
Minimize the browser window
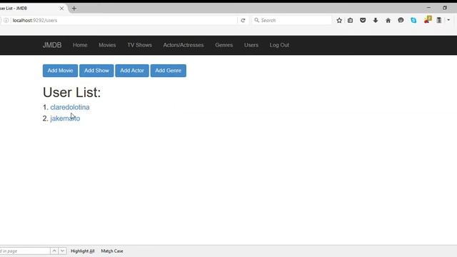pyautogui.click(x=428, y=8)
